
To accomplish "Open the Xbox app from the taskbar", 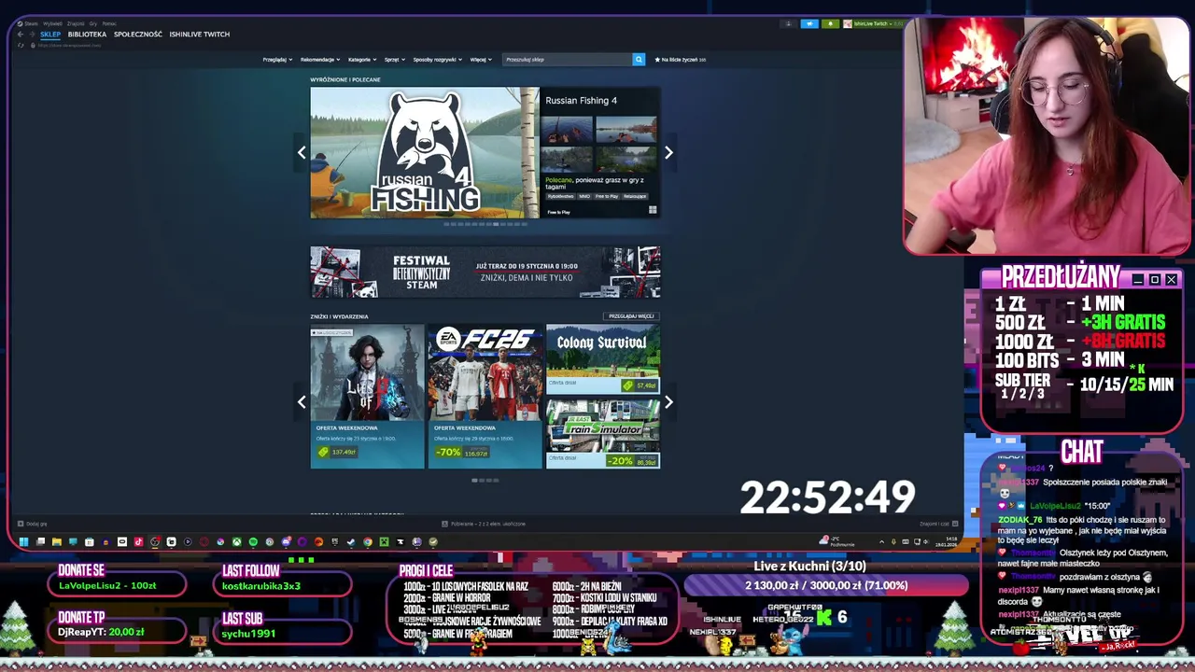I will click(x=237, y=541).
